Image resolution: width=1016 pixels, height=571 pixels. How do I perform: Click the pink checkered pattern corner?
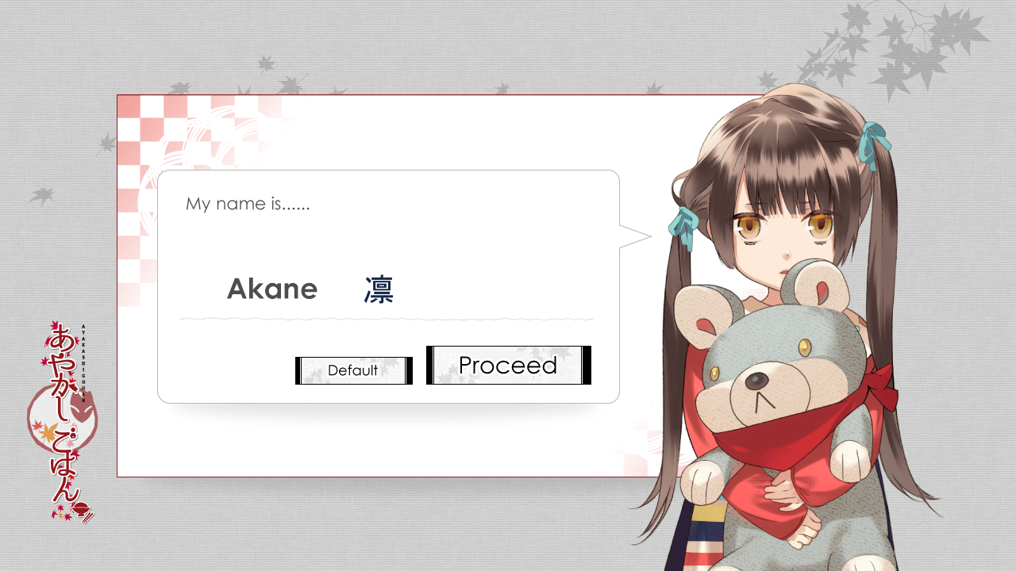coord(159,159)
